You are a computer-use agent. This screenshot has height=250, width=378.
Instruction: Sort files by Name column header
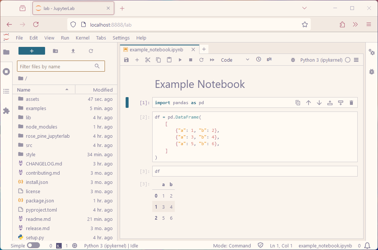pyautogui.click(x=44, y=90)
